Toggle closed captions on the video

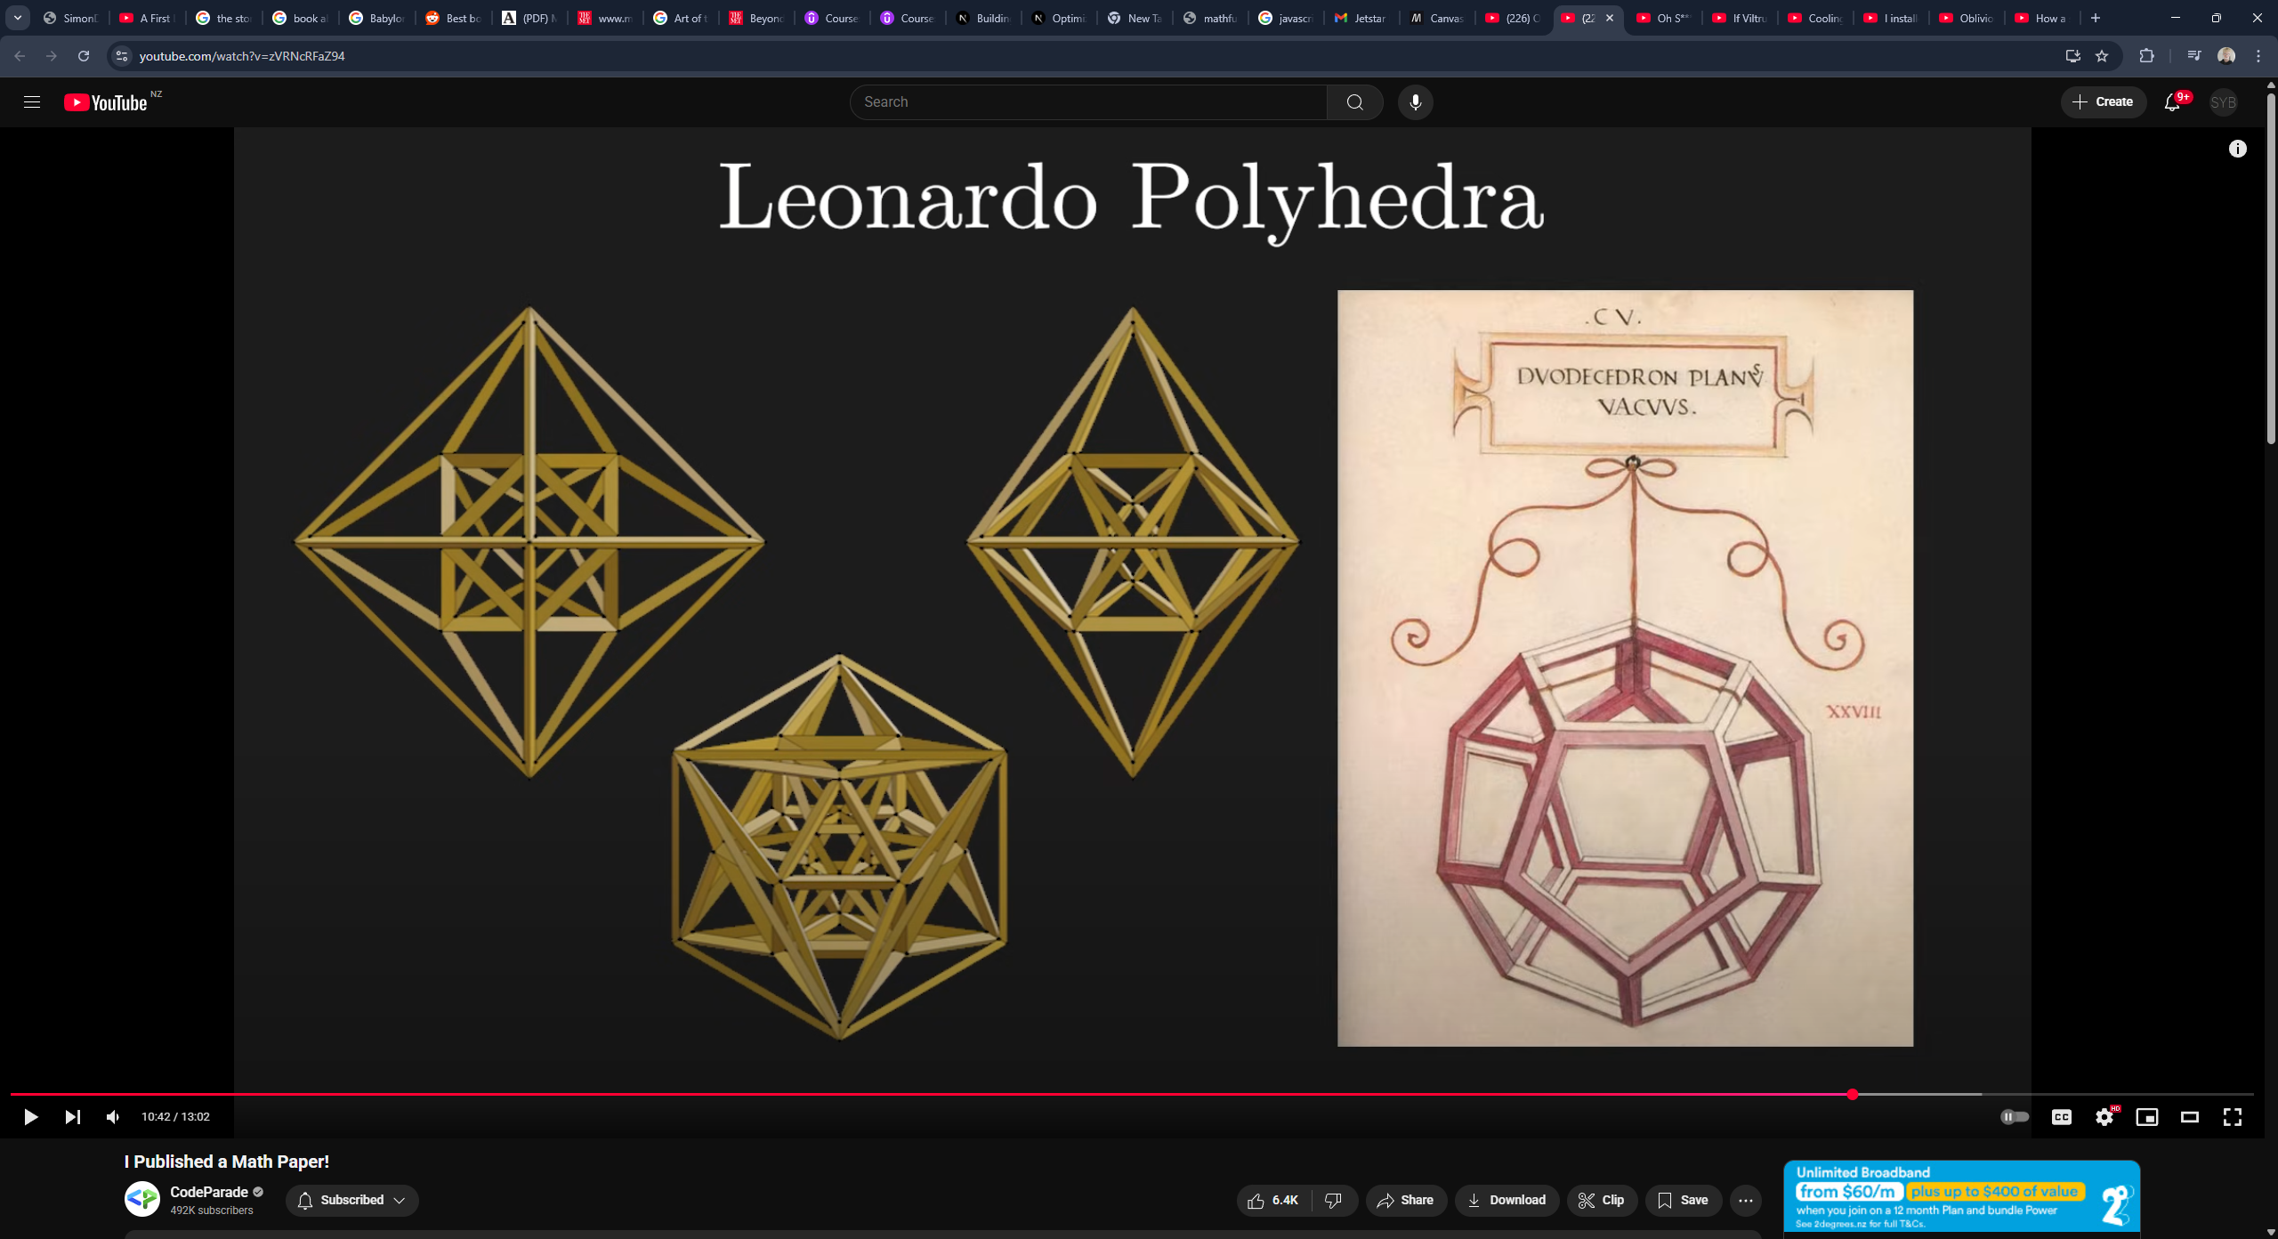pos(2061,1117)
